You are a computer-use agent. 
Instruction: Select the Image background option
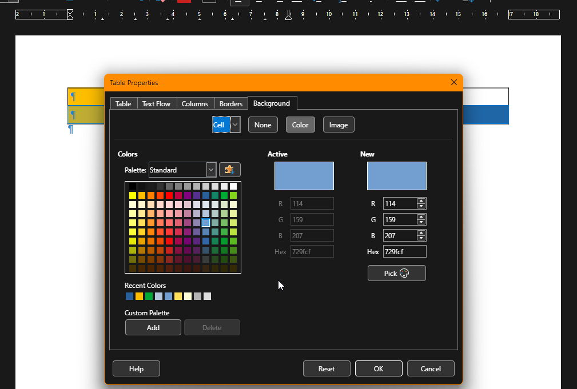339,125
